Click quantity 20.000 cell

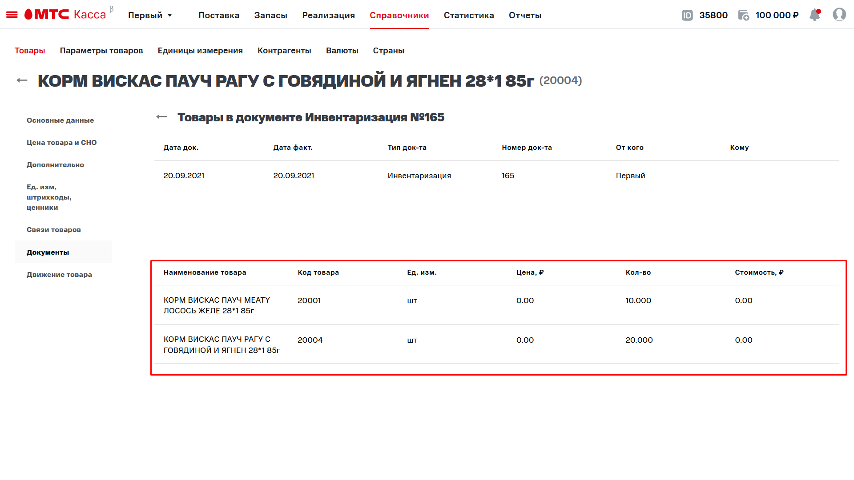(x=639, y=340)
